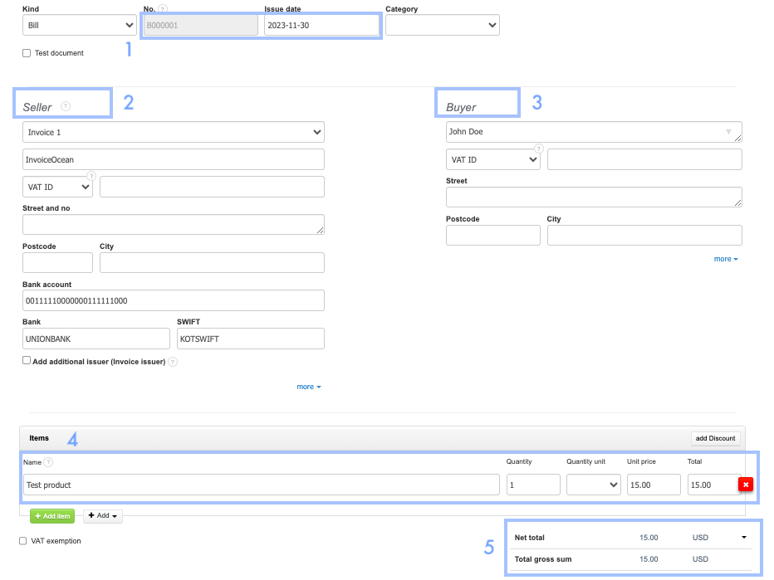The height and width of the screenshot is (580, 774).
Task: Open the Kind dropdown showing Bill
Action: (x=80, y=26)
